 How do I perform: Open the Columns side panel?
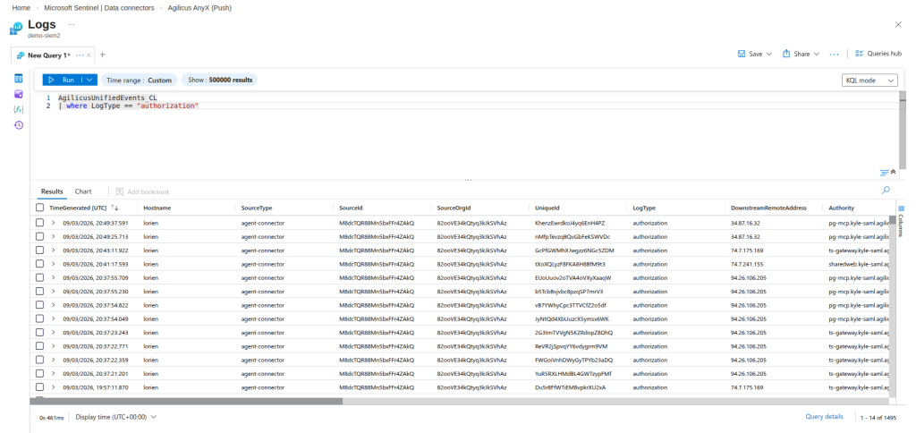[902, 222]
